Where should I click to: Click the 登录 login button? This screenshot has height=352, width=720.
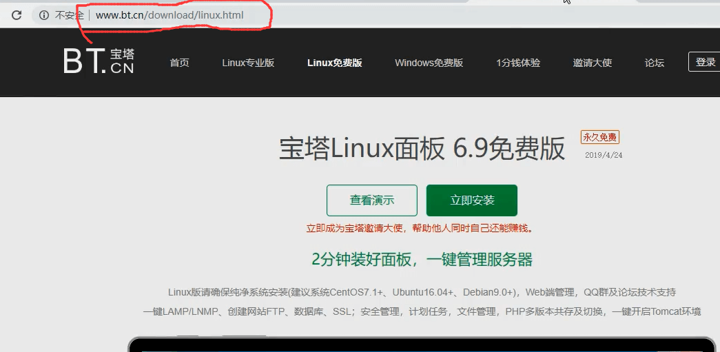coord(704,62)
